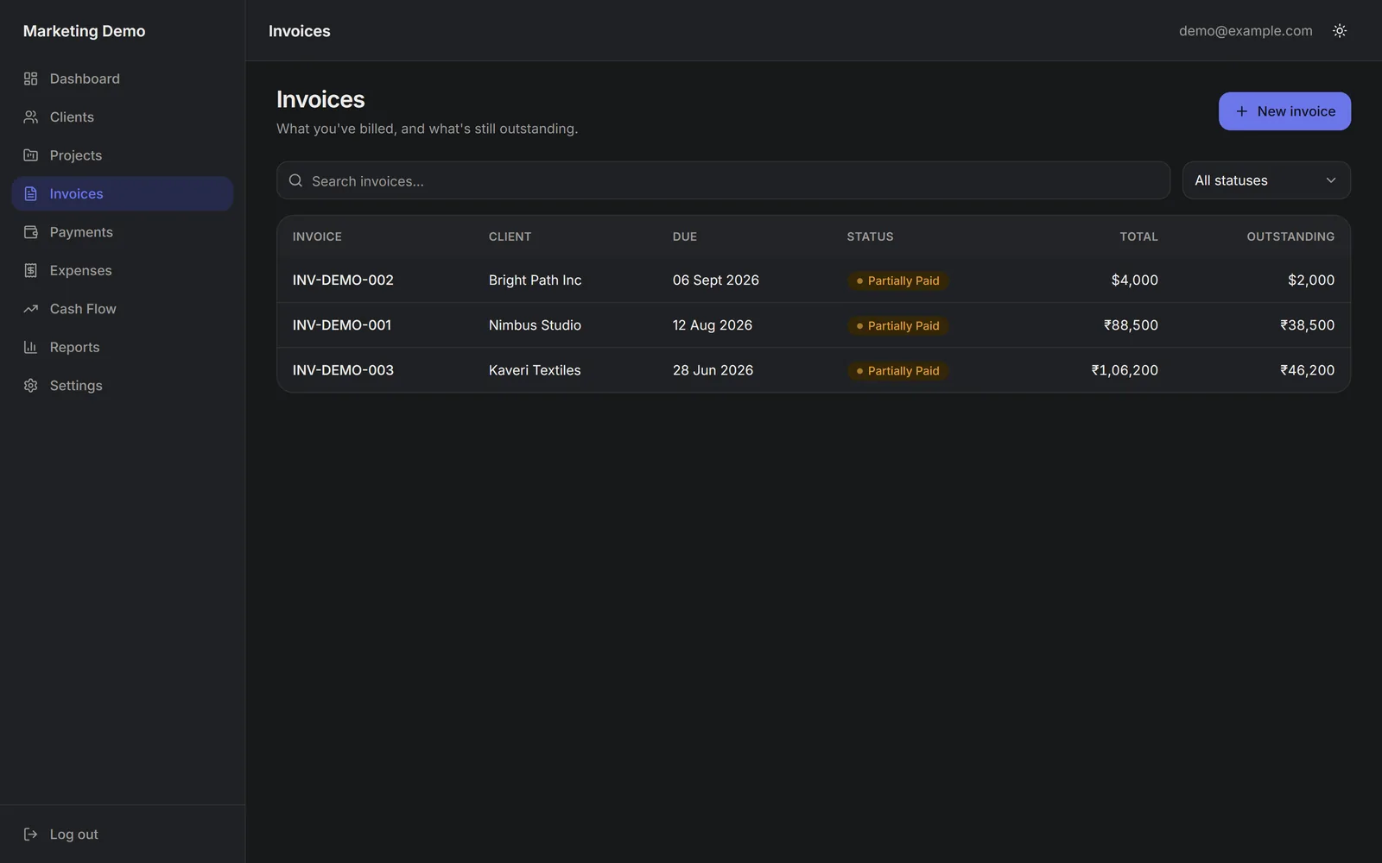This screenshot has width=1382, height=863.
Task: Click the Payments wallet icon
Action: (x=31, y=232)
